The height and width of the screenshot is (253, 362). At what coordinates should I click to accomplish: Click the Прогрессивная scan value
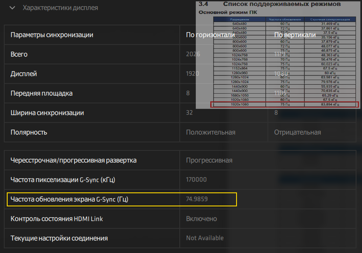(x=209, y=160)
